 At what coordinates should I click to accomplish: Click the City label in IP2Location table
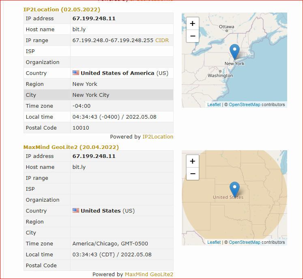click(x=31, y=95)
